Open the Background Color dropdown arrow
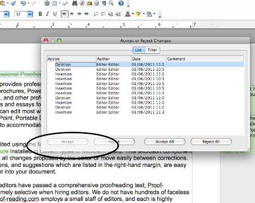This screenshot has width=255, height=203. (155, 14)
